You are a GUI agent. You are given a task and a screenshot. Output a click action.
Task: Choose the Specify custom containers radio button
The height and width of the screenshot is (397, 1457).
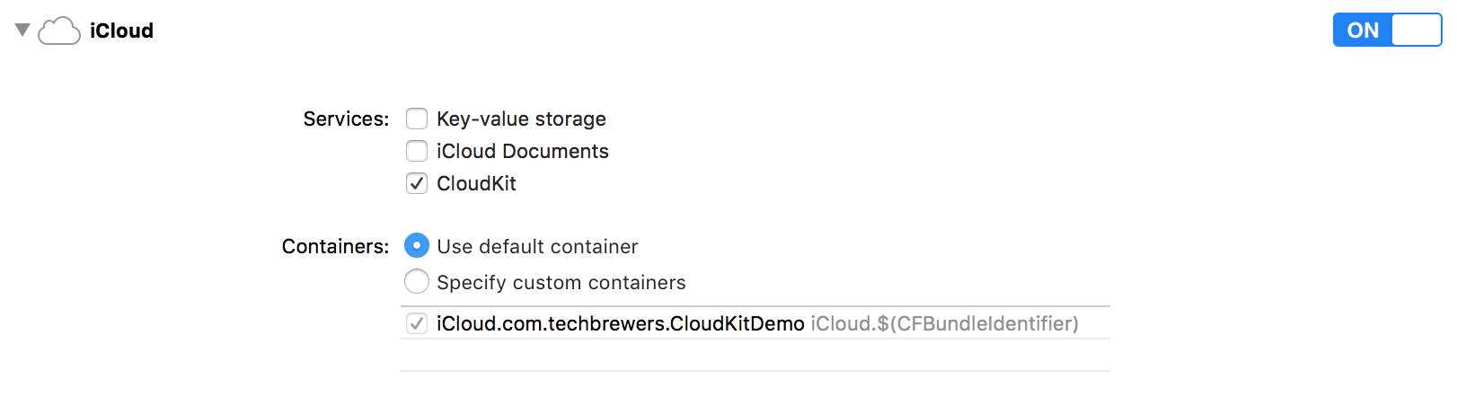coord(417,281)
